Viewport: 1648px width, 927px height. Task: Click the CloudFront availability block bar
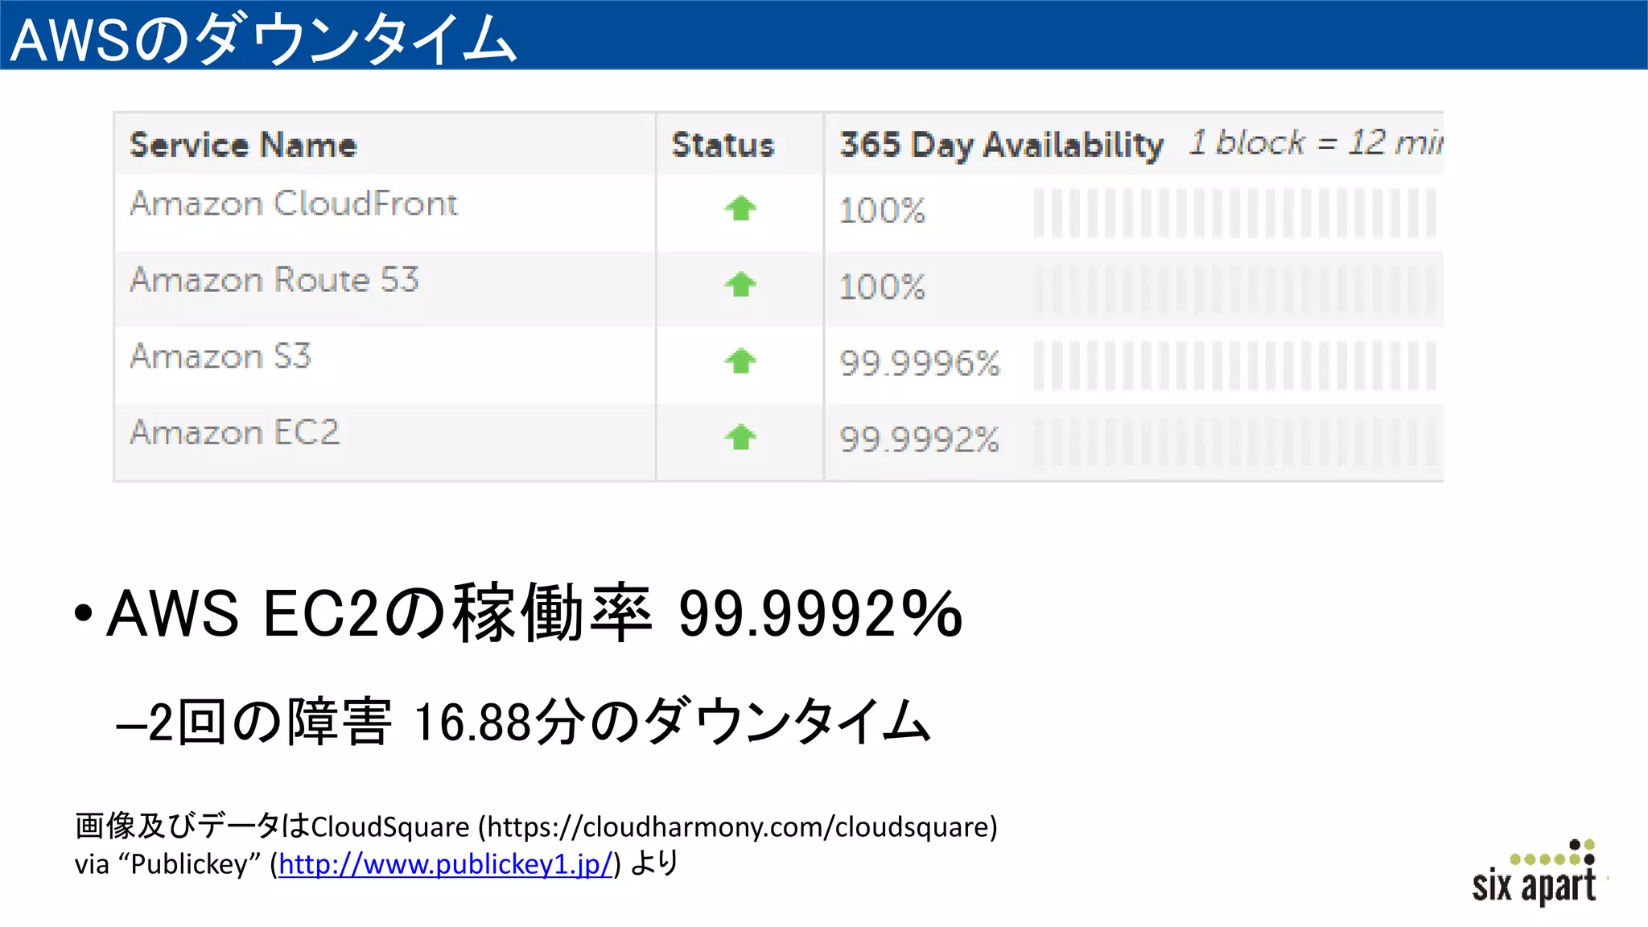1234,213
